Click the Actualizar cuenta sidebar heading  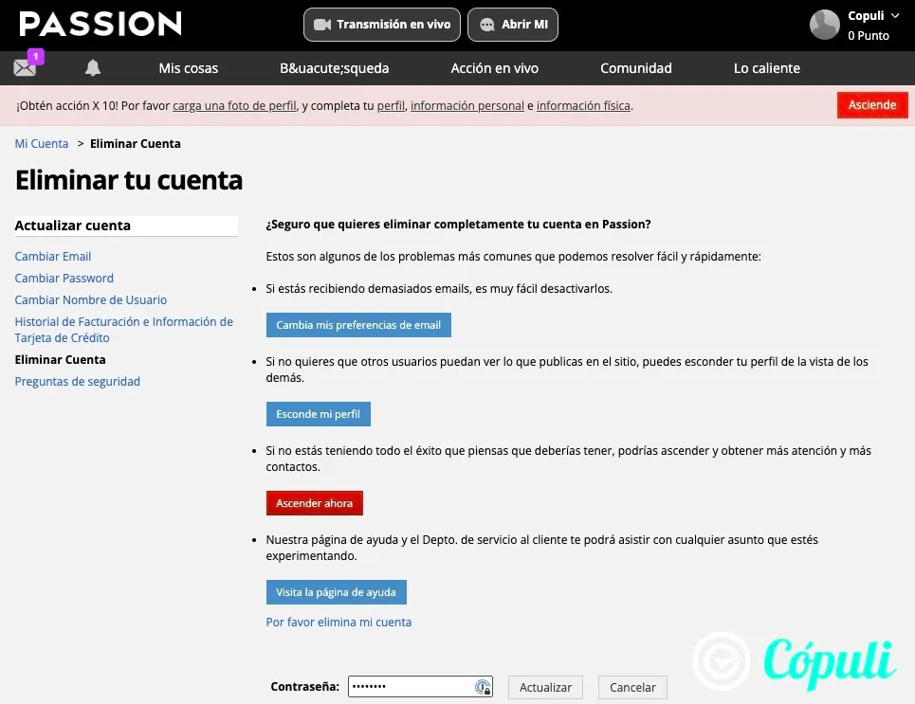[126, 226]
